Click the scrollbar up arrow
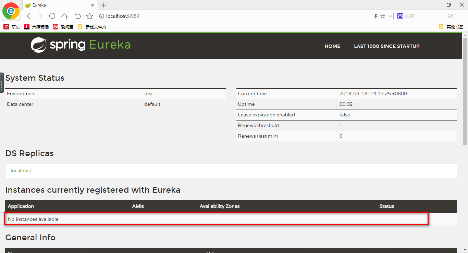468x253 pixels. (x=465, y=34)
